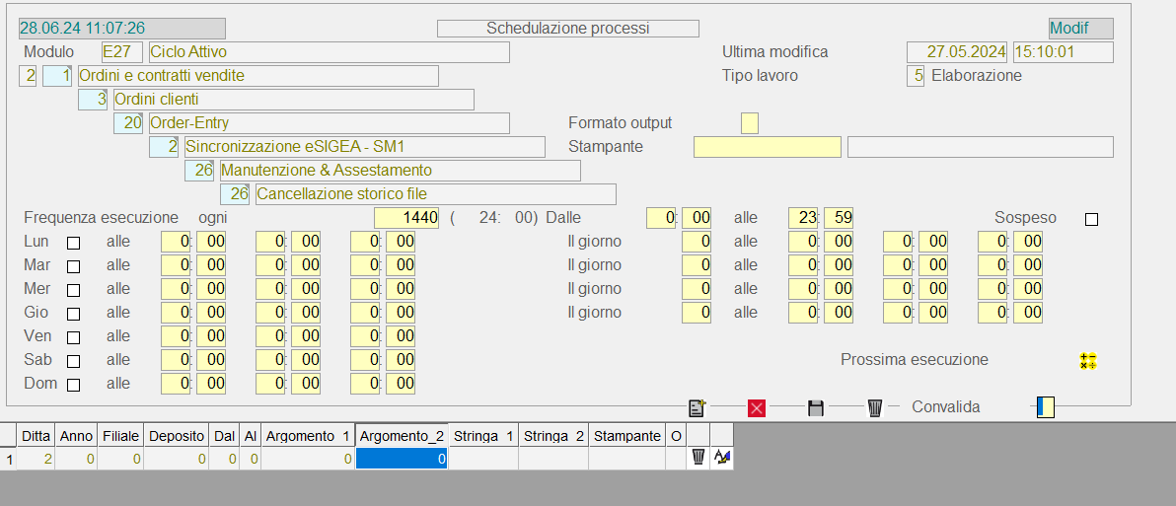Click the red X cancel icon
This screenshot has width=1176, height=506.
pyautogui.click(x=757, y=407)
